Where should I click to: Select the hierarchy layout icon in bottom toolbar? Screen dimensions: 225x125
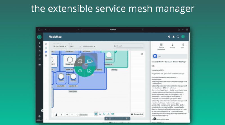(x=109, y=114)
